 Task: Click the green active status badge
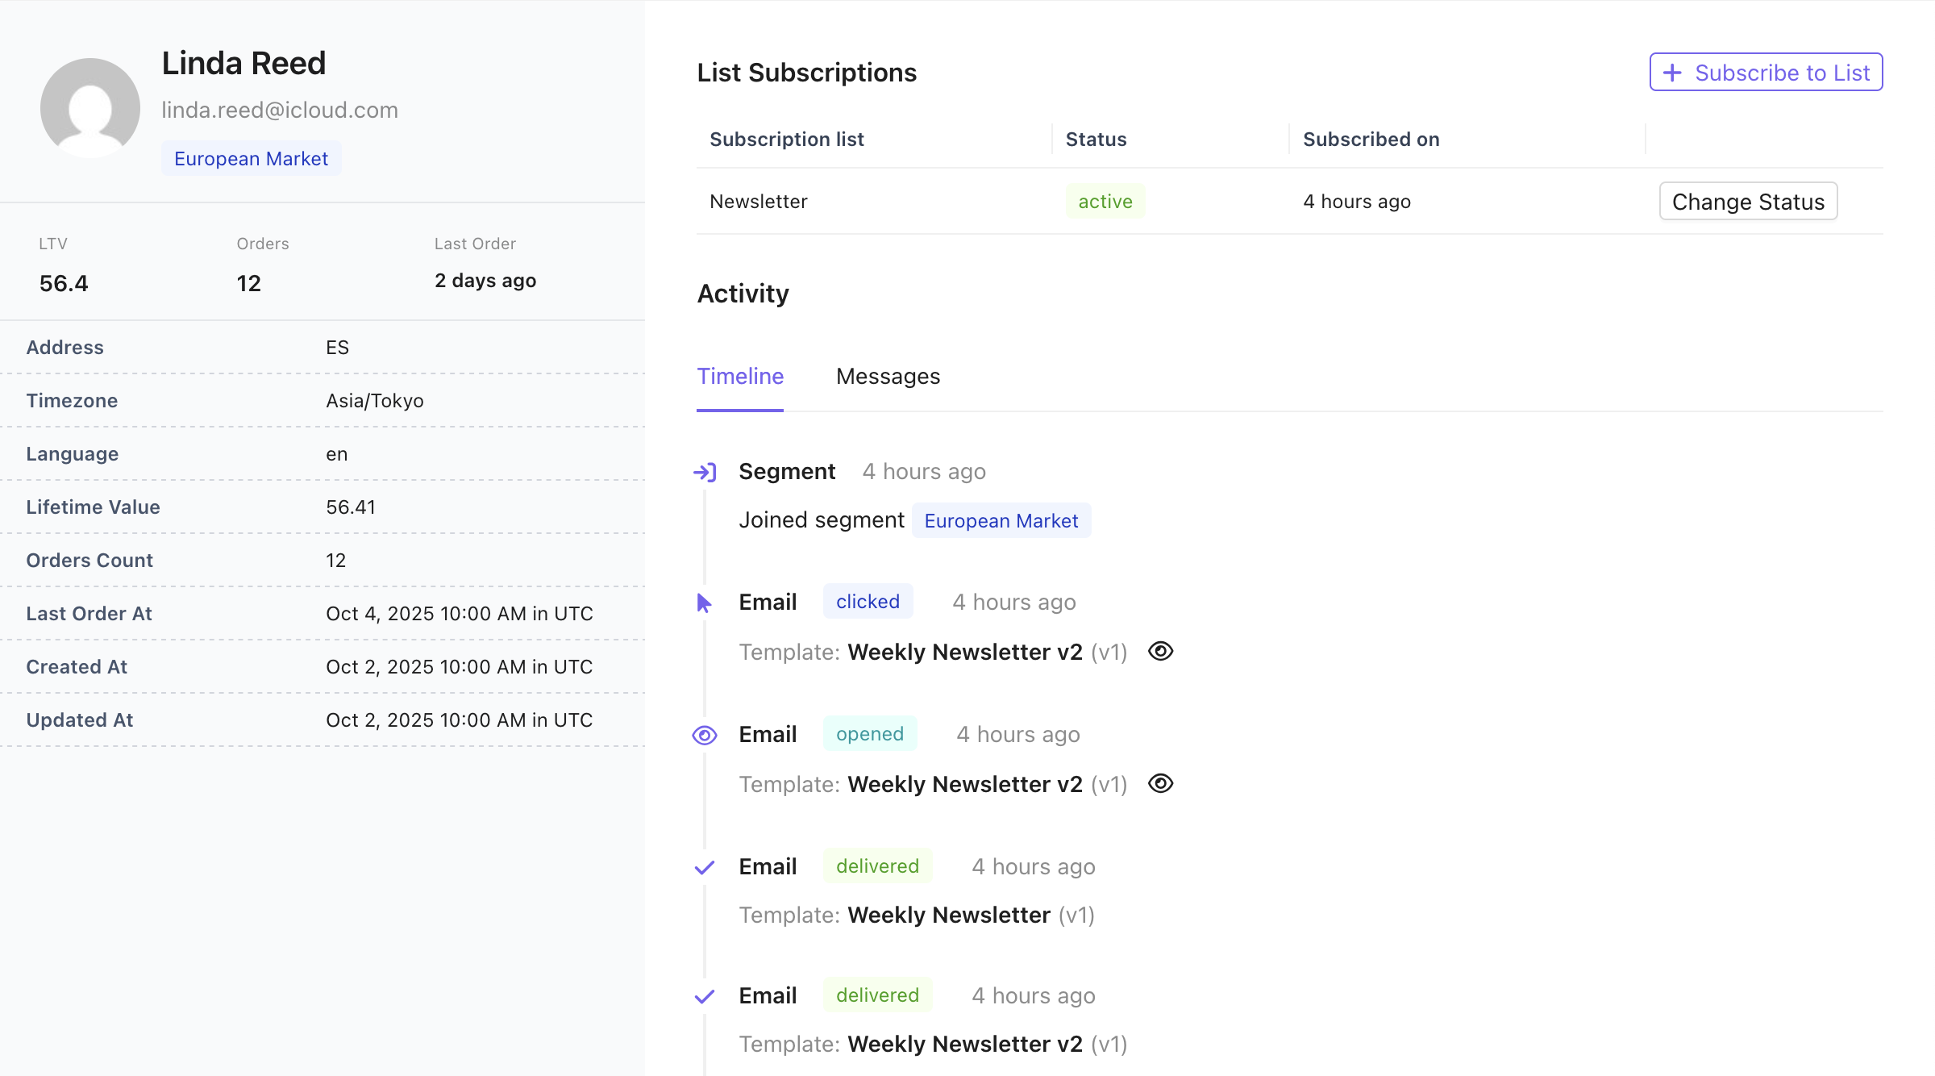(1105, 201)
